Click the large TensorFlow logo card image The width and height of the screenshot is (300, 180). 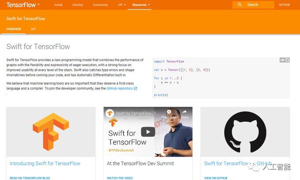[51, 132]
